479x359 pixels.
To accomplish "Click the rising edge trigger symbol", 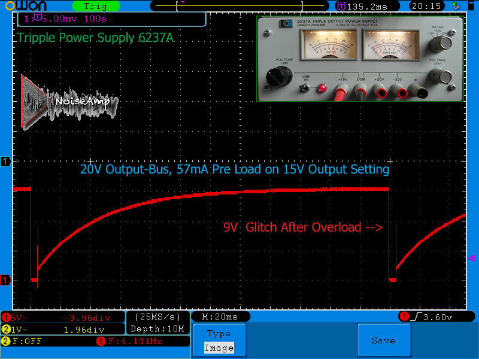I will [x=416, y=317].
